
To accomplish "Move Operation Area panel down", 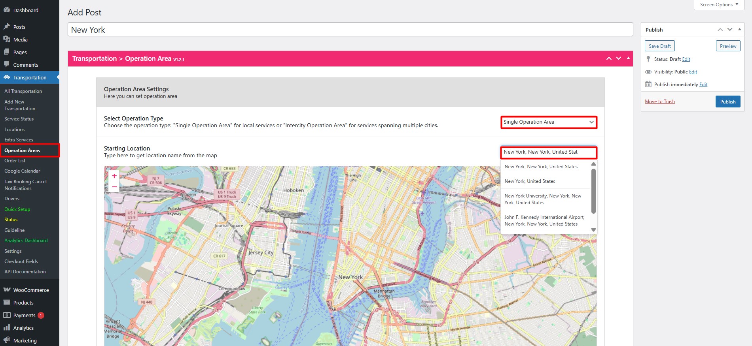I will coord(619,58).
